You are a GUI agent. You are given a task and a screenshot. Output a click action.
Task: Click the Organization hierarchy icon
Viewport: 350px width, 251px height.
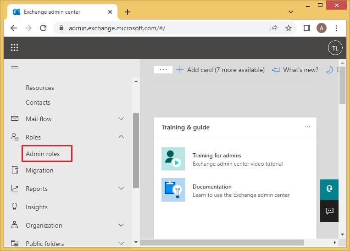(x=15, y=225)
